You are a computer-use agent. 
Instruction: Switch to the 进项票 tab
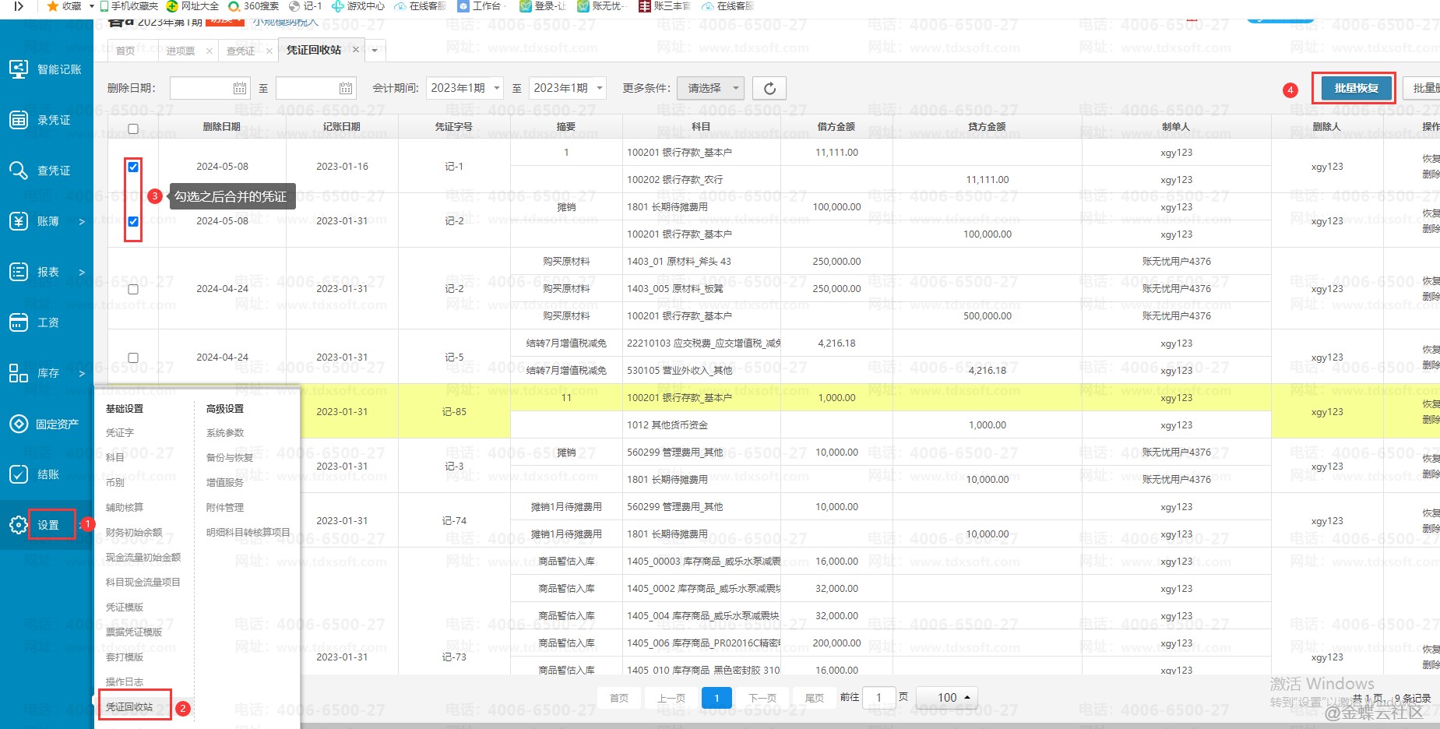tap(181, 51)
